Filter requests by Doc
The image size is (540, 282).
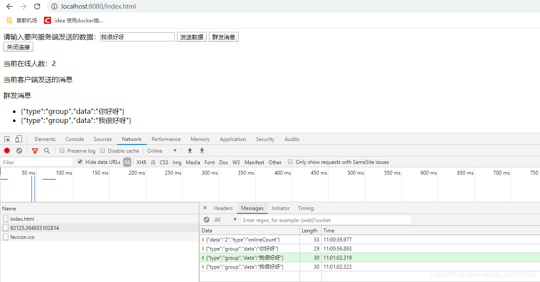pyautogui.click(x=224, y=162)
